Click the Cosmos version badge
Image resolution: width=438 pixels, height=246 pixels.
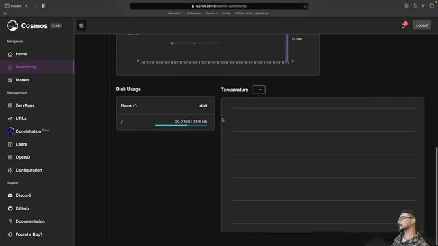56,26
